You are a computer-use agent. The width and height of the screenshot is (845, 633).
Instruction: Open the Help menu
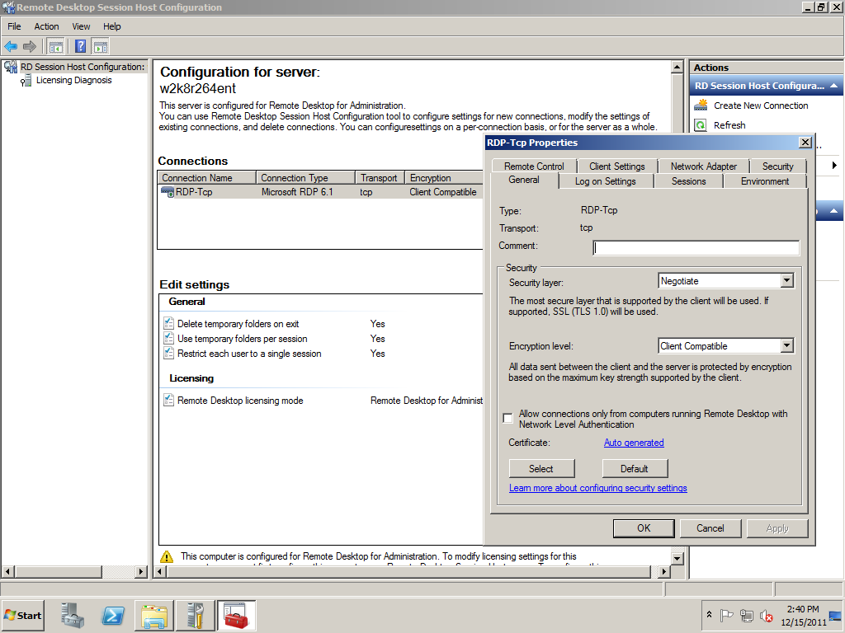pos(112,26)
